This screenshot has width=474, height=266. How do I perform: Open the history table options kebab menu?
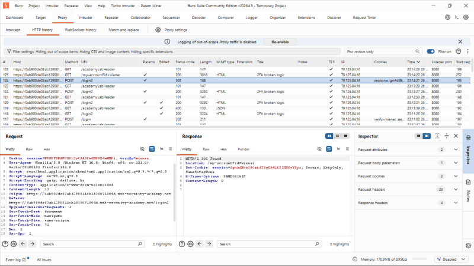467,51
